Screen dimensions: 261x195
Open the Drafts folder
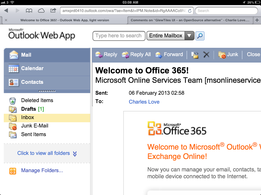pos(29,109)
